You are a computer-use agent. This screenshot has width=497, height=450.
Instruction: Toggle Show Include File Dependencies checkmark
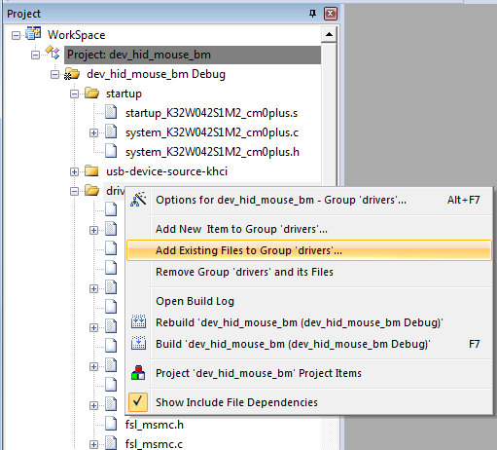coord(138,402)
